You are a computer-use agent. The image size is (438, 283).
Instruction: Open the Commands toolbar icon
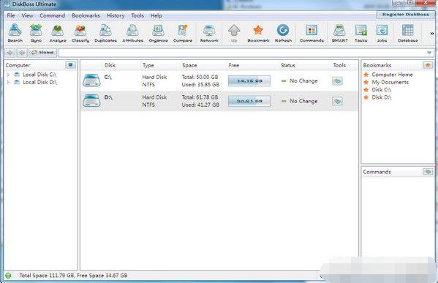[x=311, y=33]
